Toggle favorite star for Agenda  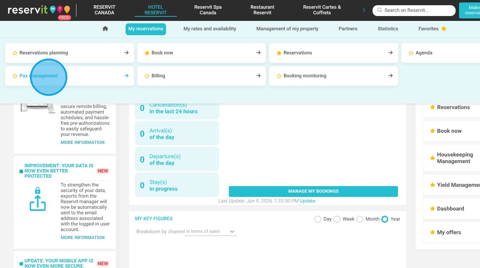(x=411, y=53)
